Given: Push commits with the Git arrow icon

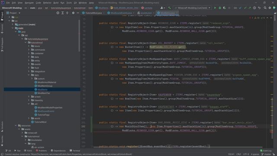Looking at the screenshot, I should (x=250, y=8).
